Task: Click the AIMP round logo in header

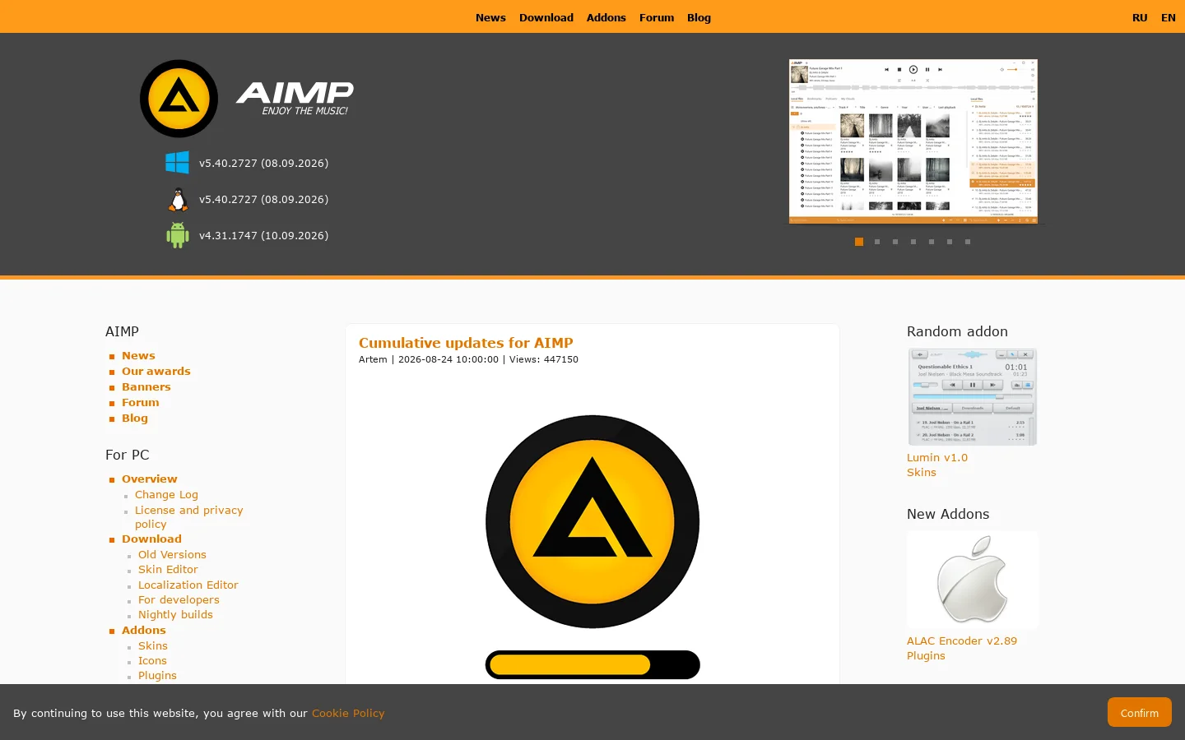Action: click(x=179, y=99)
